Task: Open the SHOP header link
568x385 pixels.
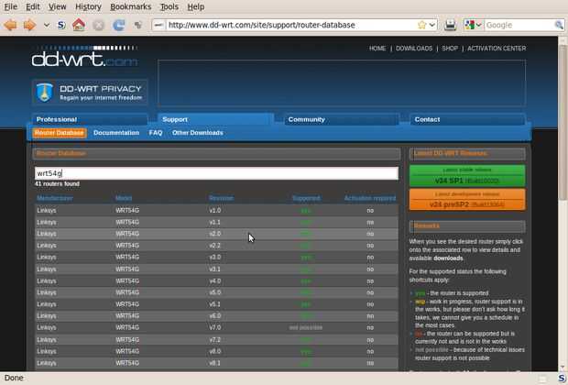Action: (450, 49)
